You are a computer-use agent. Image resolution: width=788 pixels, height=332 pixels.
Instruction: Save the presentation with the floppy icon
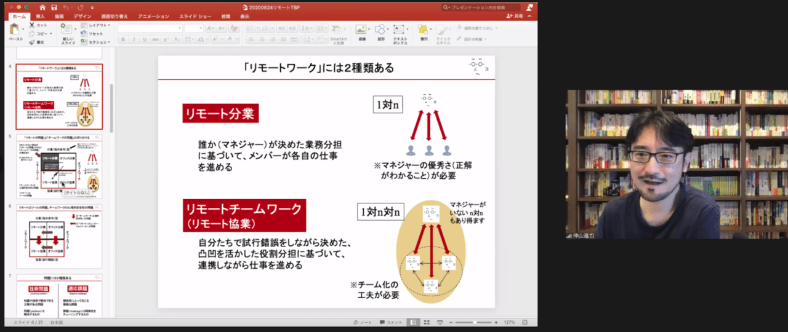tap(54, 7)
